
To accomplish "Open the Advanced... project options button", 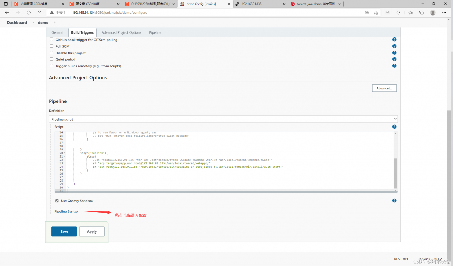I will (x=384, y=88).
